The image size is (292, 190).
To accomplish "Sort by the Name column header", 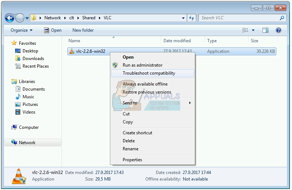I will 74,41.
